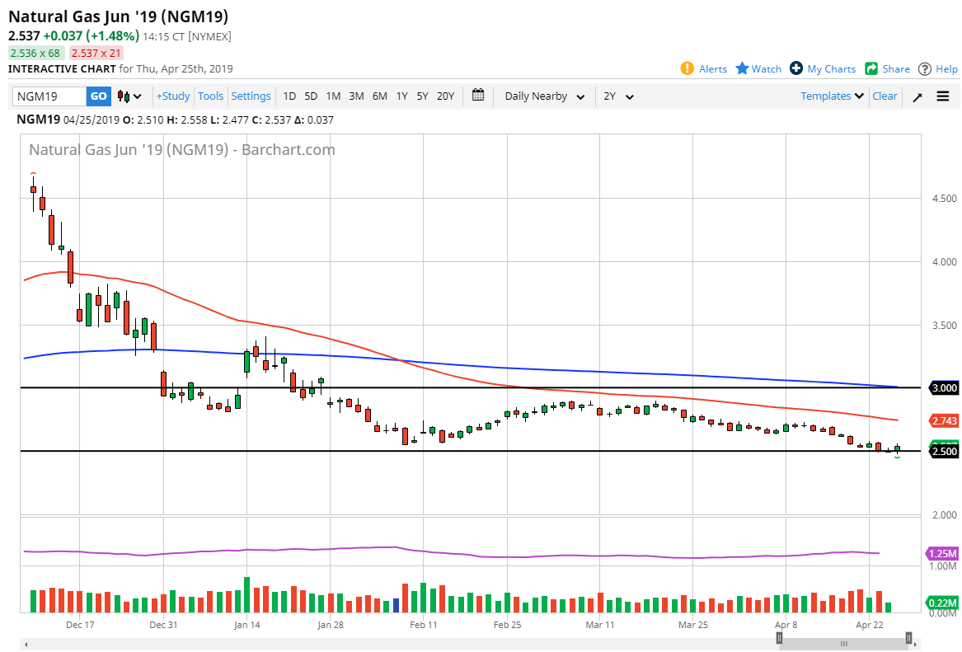Open the candlestick chart type dropdown
The height and width of the screenshot is (652, 962).
(129, 96)
